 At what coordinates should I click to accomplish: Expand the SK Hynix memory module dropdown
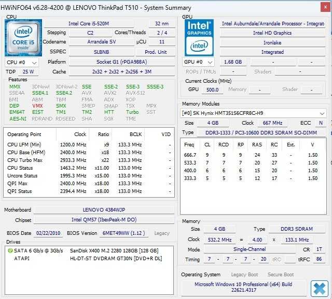pyautogui.click(x=253, y=113)
